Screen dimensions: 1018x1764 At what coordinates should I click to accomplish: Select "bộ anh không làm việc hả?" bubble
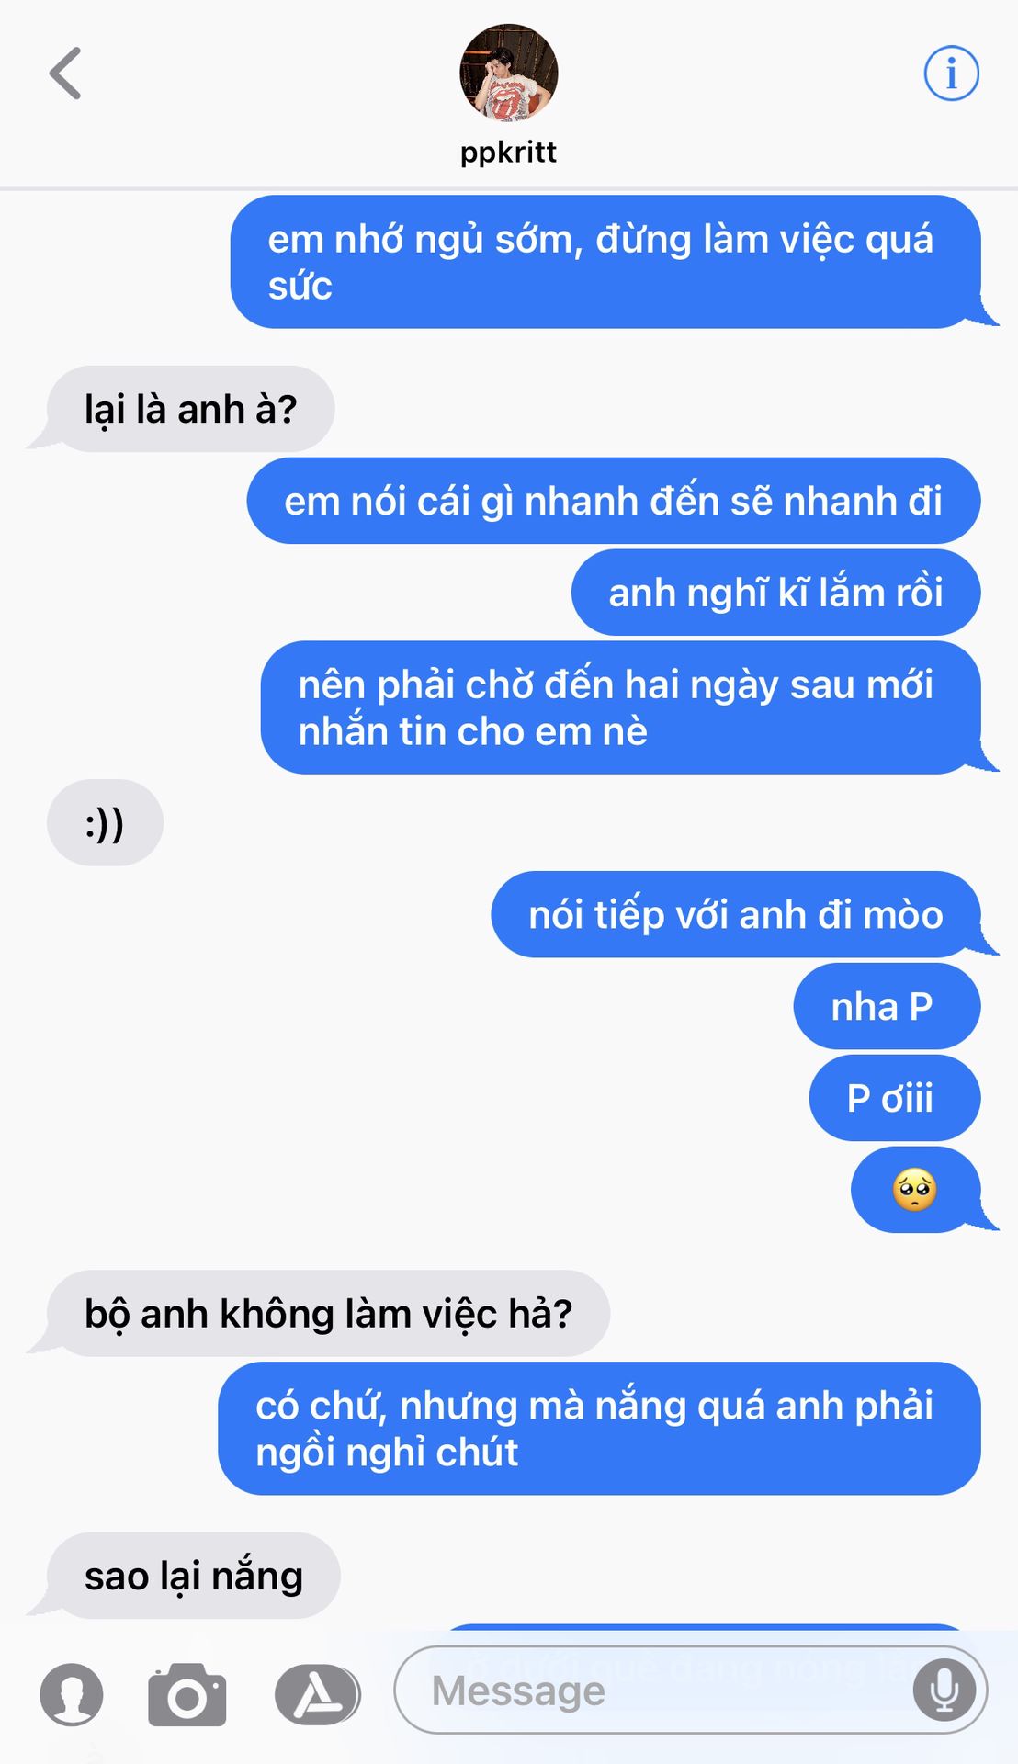pyautogui.click(x=328, y=1313)
